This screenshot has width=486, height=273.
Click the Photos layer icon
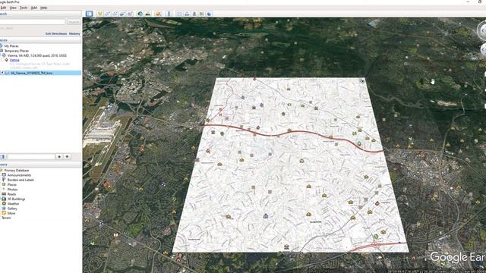click(4, 189)
